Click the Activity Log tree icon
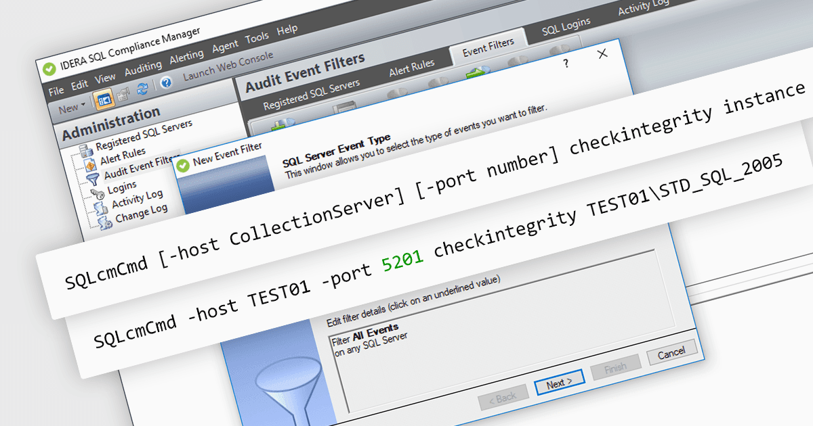The height and width of the screenshot is (426, 813). [100, 209]
